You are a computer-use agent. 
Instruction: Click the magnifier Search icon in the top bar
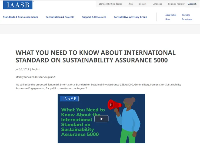(189, 4)
